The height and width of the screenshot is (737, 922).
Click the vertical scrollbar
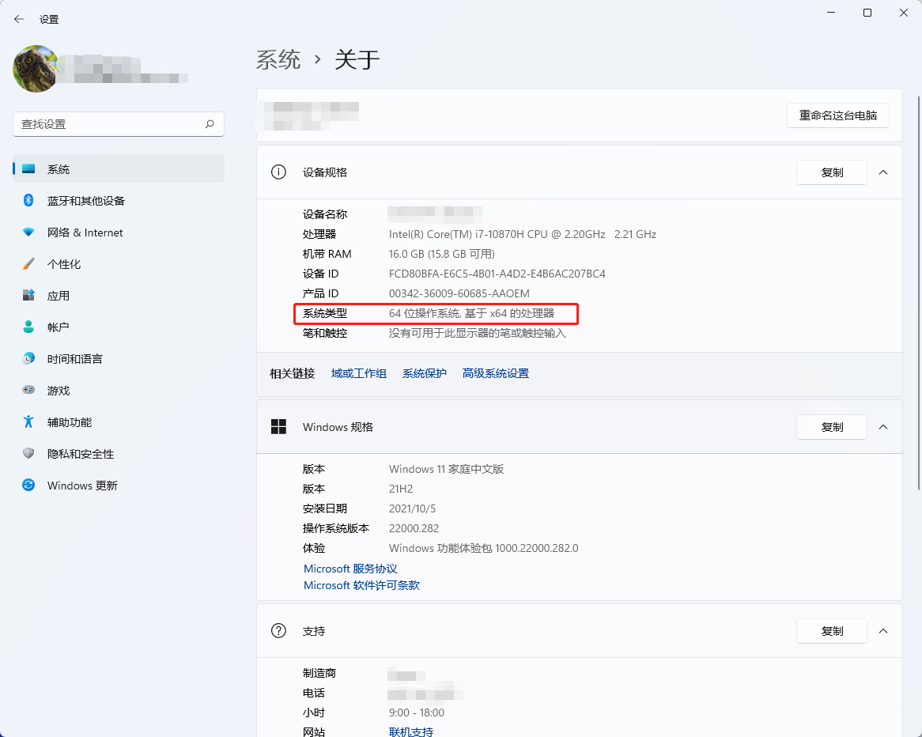[919, 293]
